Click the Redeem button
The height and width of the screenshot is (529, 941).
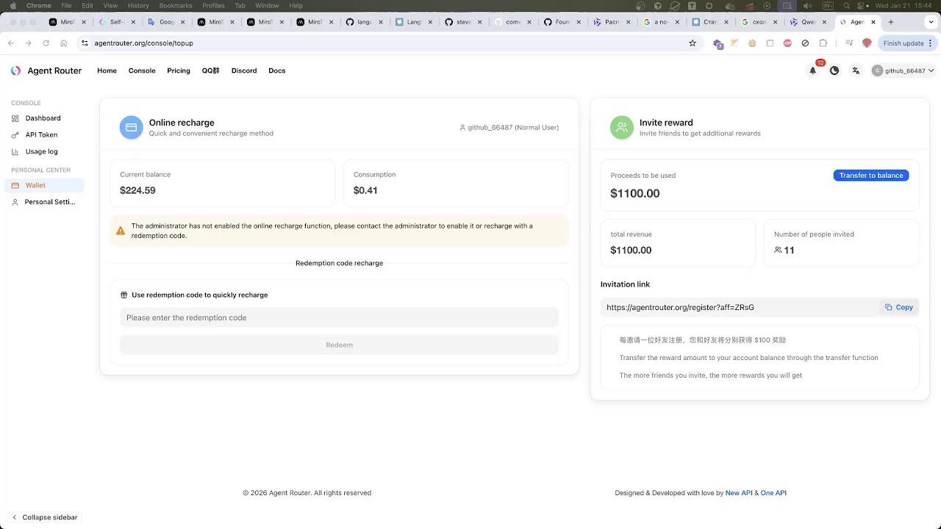tap(339, 345)
